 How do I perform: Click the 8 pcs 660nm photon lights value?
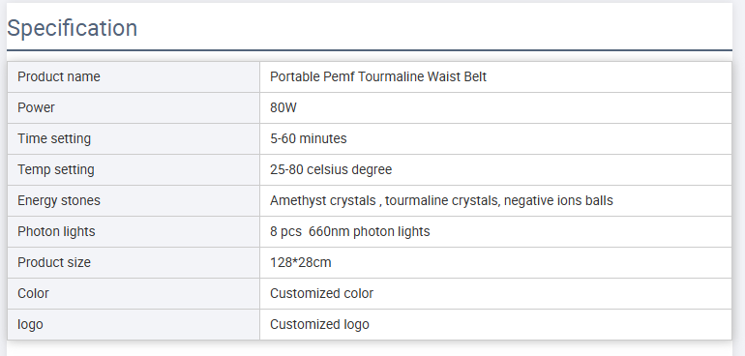tap(349, 231)
